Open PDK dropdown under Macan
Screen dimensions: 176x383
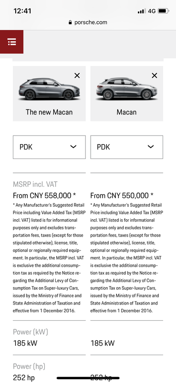point(126,147)
